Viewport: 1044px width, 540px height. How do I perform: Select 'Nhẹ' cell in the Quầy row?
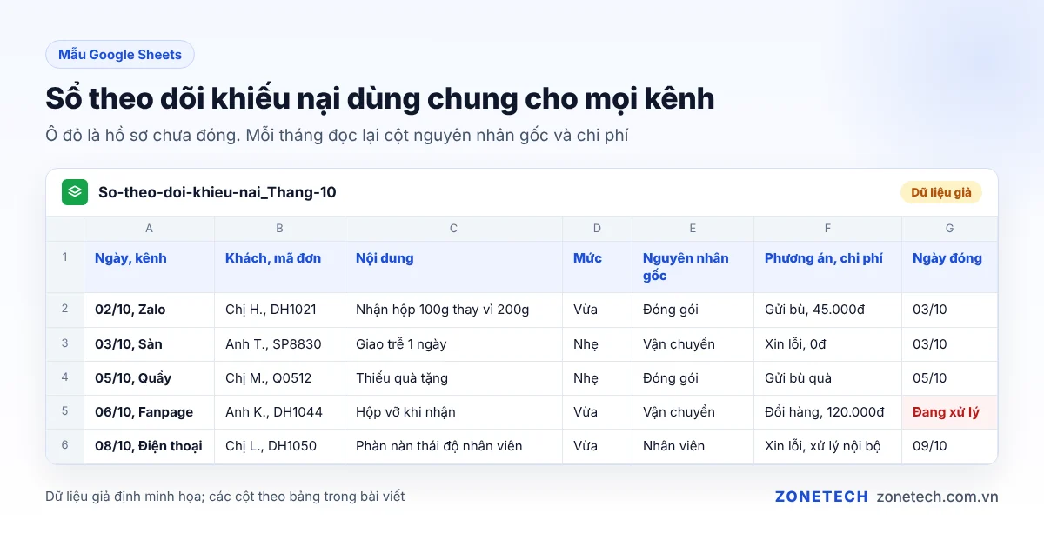point(598,377)
